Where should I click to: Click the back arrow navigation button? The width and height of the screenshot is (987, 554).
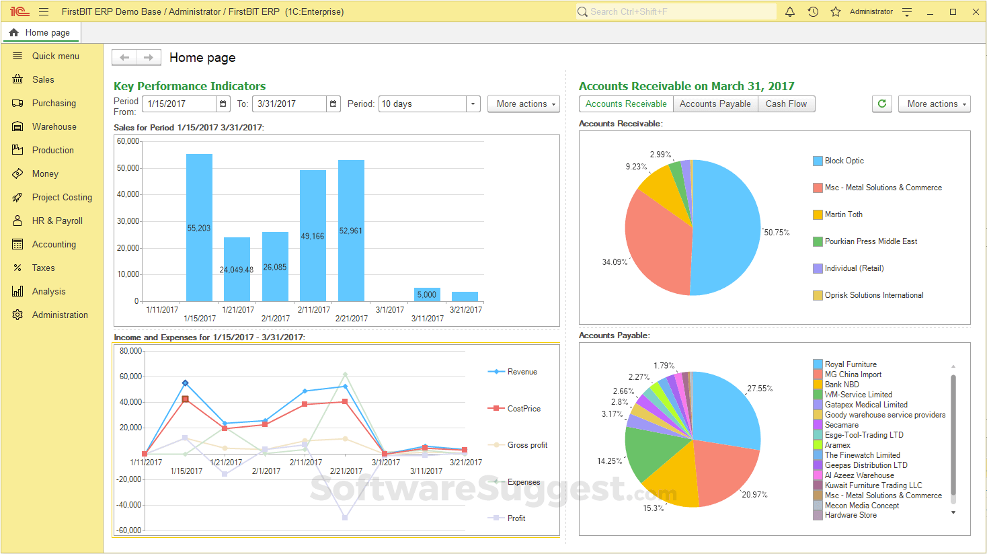(x=124, y=58)
